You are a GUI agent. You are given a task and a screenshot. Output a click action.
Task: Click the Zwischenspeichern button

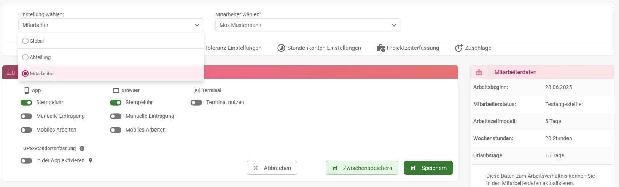362,168
